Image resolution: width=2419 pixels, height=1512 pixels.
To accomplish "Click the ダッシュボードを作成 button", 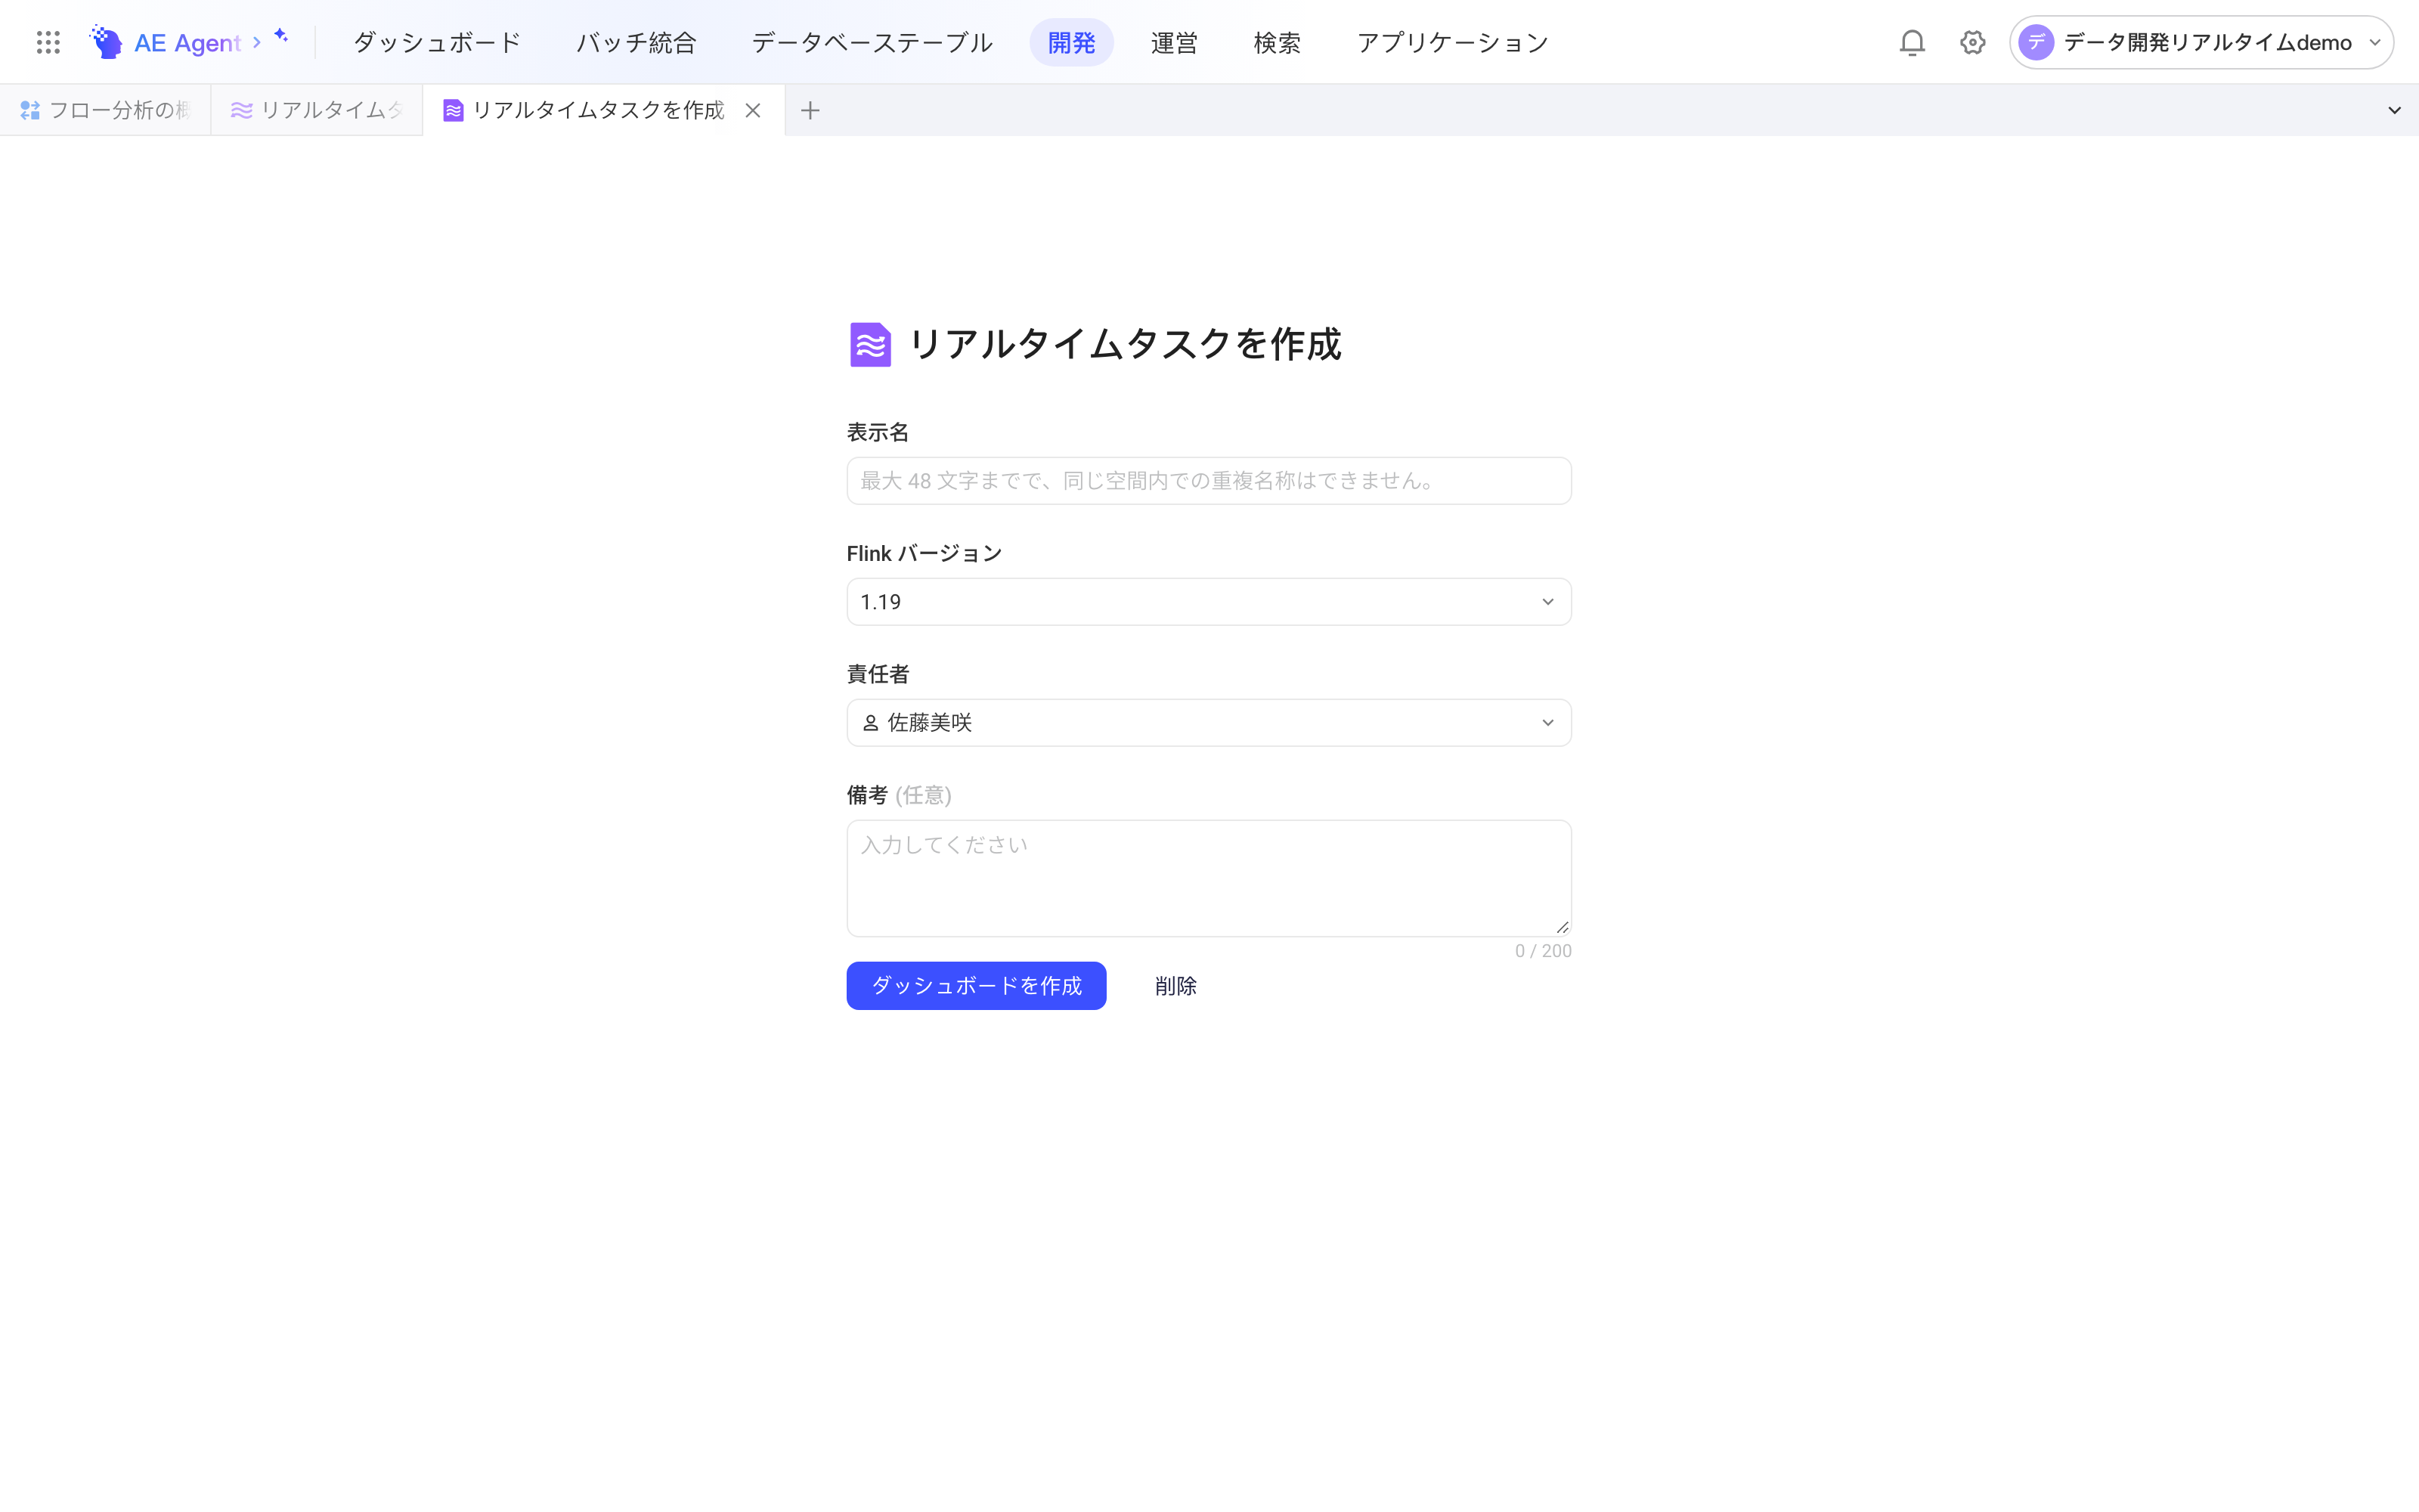I will [x=976, y=986].
